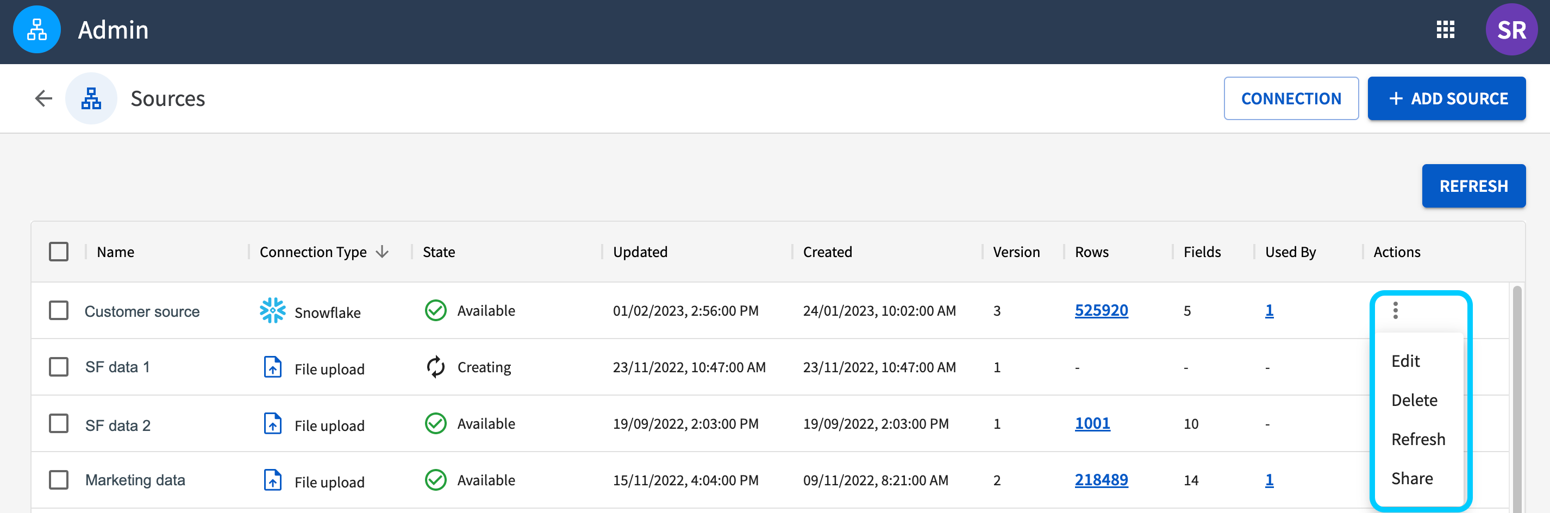Click the Updated column header
This screenshot has width=1550, height=513.
pyautogui.click(x=640, y=252)
